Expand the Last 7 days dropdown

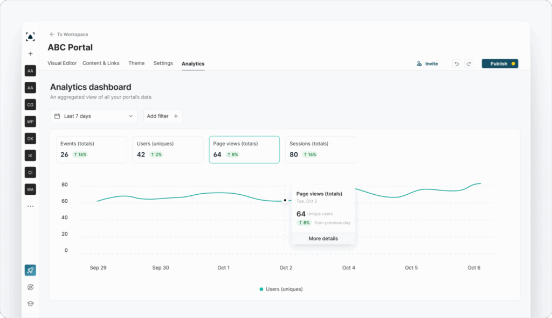(x=94, y=116)
